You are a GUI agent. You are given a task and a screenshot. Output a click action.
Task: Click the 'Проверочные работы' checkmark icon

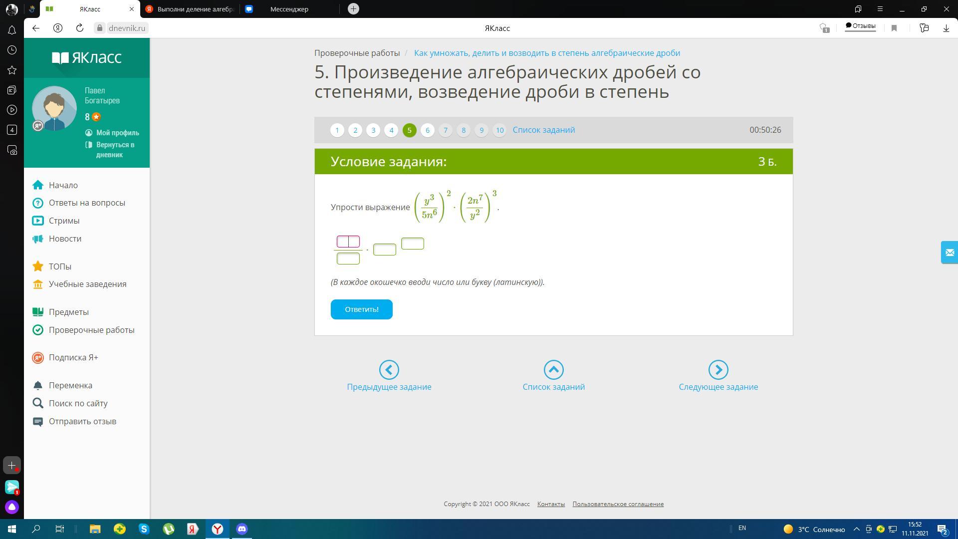point(37,330)
